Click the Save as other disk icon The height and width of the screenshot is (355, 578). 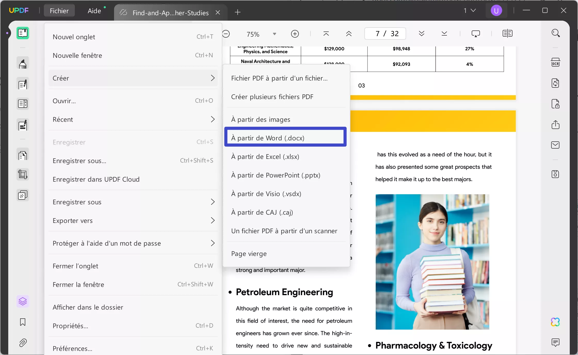point(556,174)
